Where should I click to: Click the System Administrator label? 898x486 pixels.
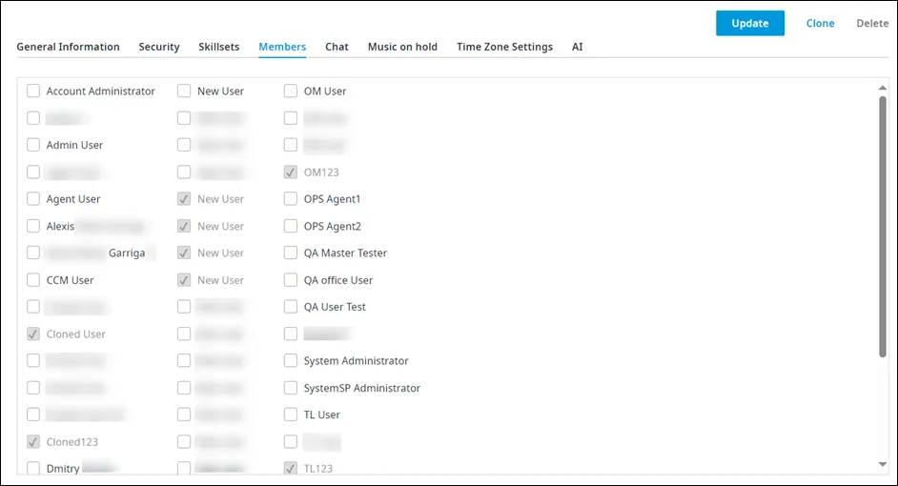click(357, 360)
